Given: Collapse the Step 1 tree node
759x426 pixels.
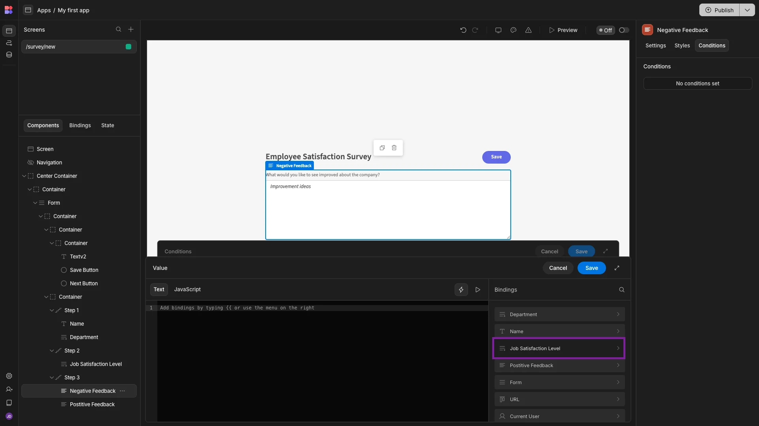Looking at the screenshot, I should 52,310.
